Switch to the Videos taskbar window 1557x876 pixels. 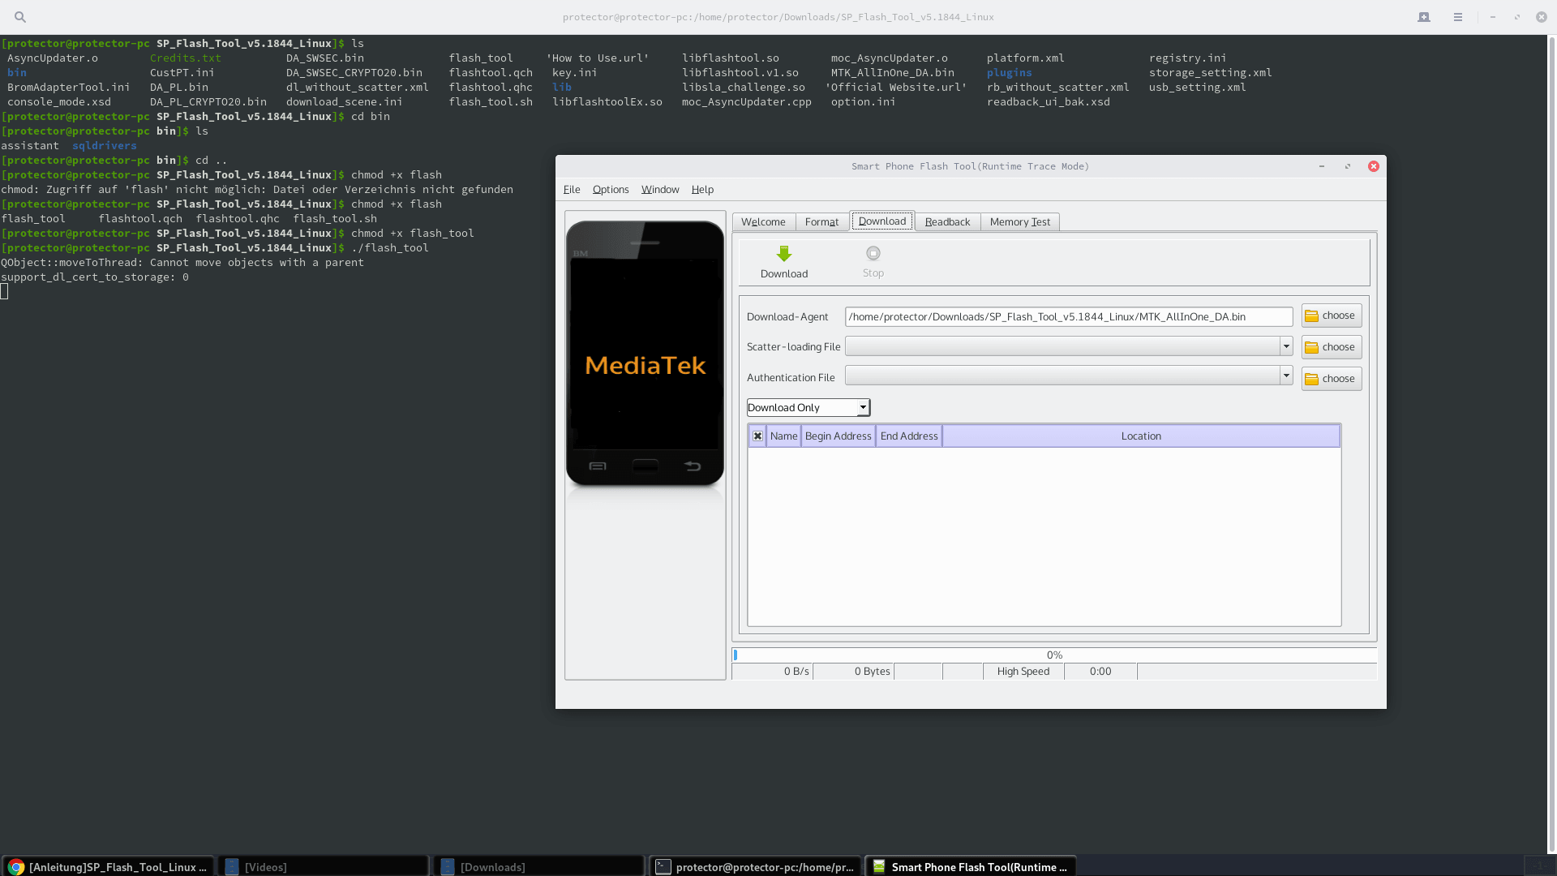(x=324, y=866)
